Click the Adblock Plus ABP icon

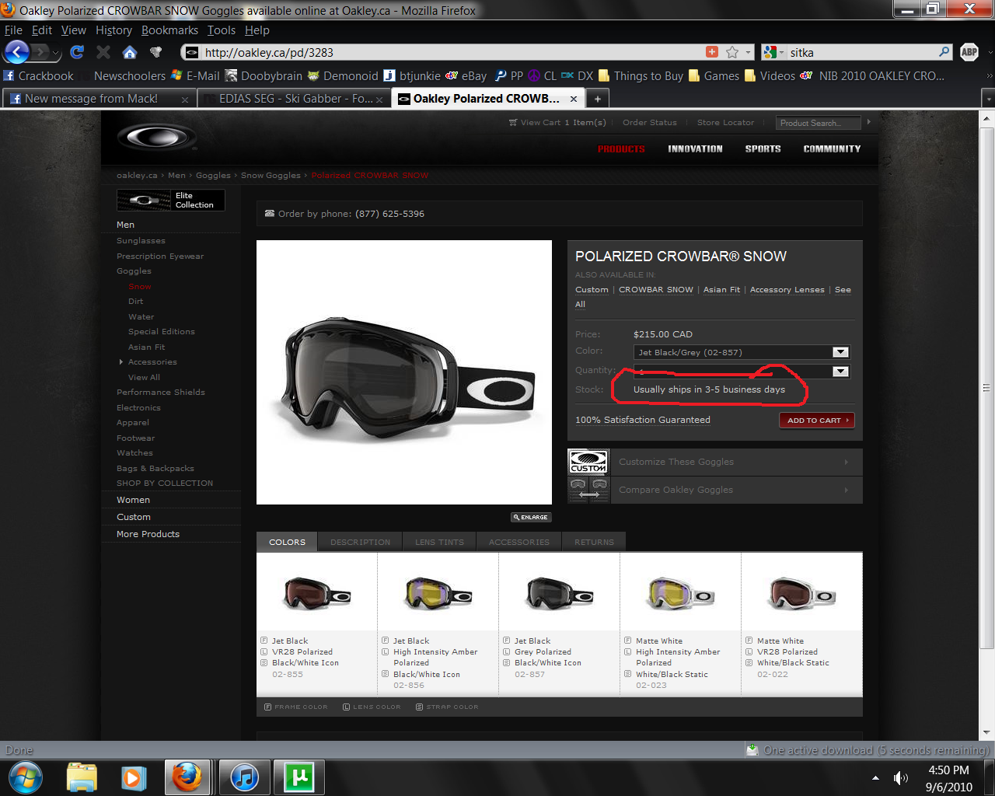tap(969, 52)
